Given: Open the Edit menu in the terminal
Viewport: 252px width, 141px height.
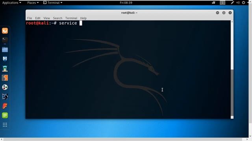Looking at the screenshot, I should (x=38, y=18).
